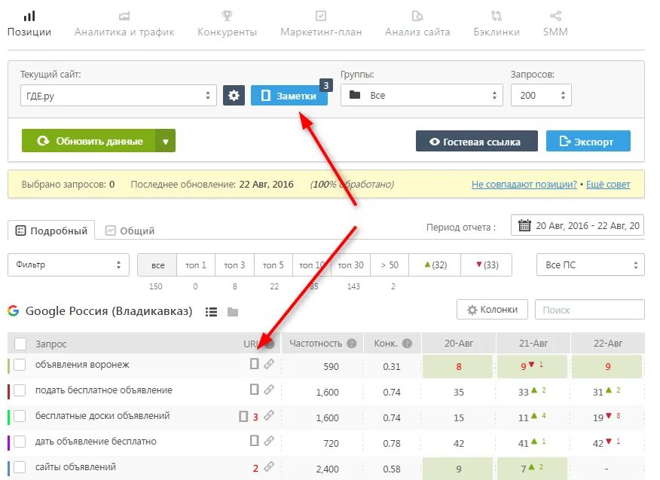Image resolution: width=660 pixels, height=480 pixels.
Task: Filter by dropped positions (33)
Action: (x=486, y=264)
